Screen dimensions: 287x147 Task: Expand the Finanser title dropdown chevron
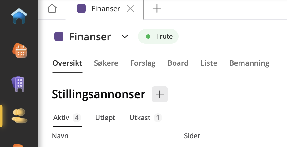[125, 37]
